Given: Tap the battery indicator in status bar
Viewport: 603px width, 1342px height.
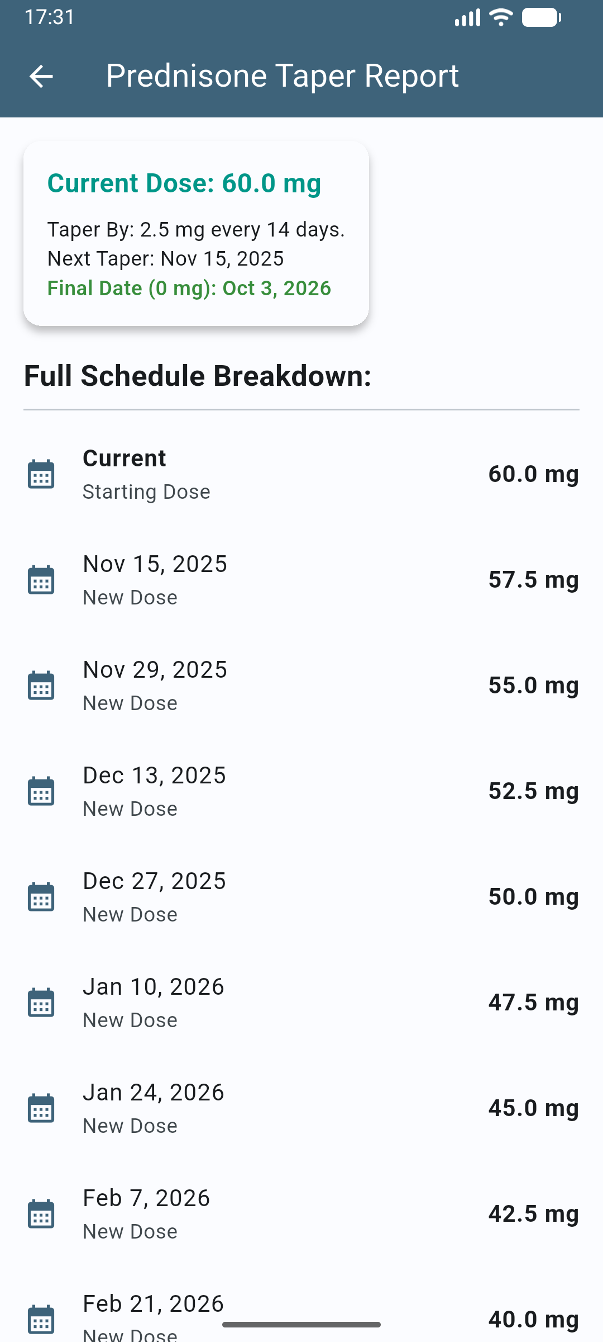Looking at the screenshot, I should (x=541, y=17).
